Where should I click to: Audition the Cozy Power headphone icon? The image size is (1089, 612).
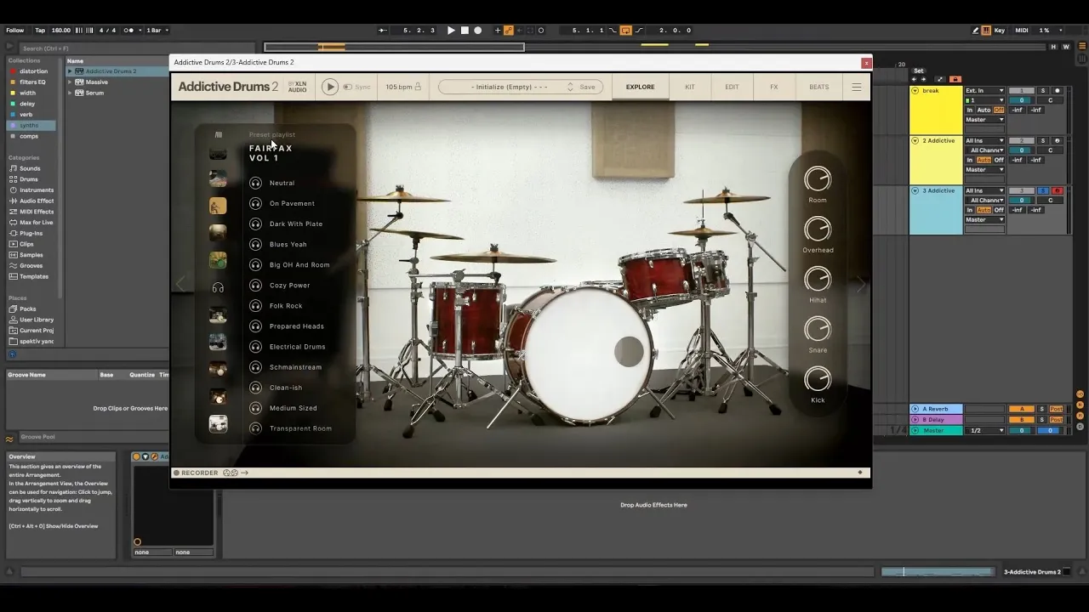255,285
